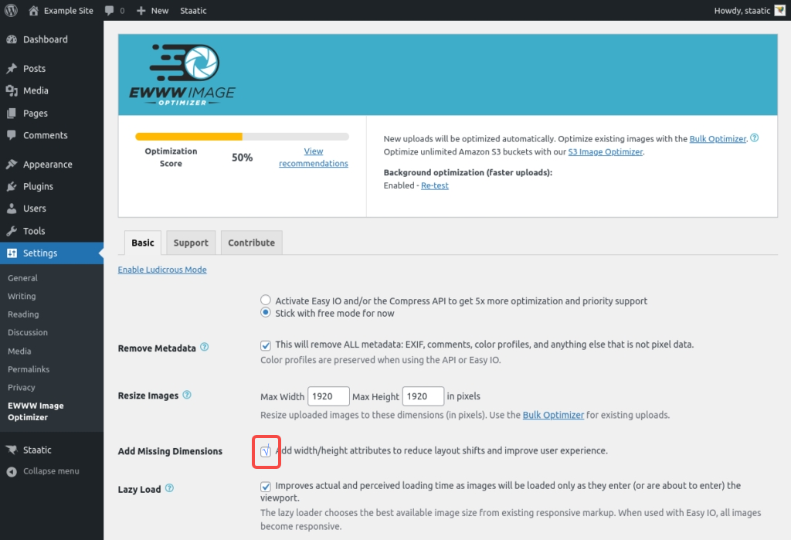Image resolution: width=791 pixels, height=540 pixels.
Task: Select the Activate Easy IO radio option
Action: point(266,301)
